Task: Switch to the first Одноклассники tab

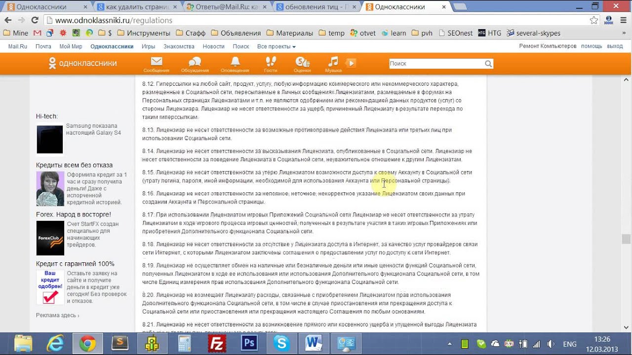Action: coord(45,7)
